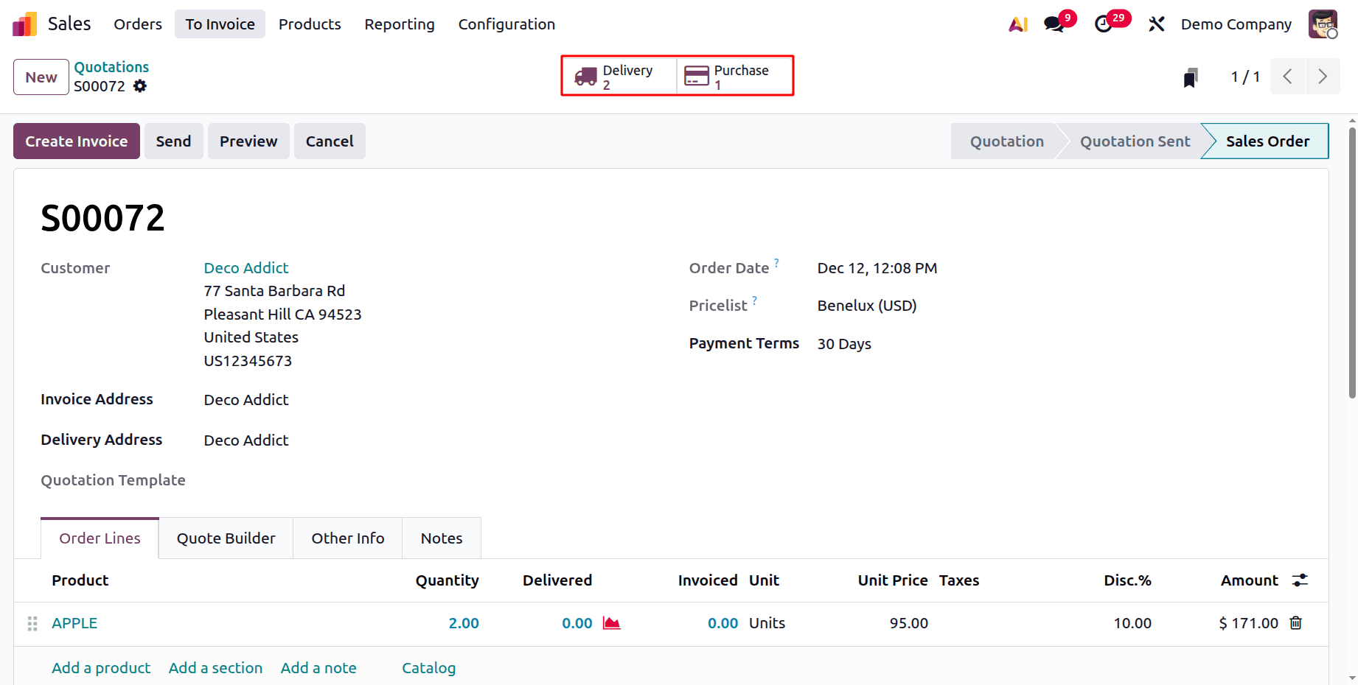Open the discuss messages chat icon
This screenshot has height=685, width=1358.
(x=1054, y=24)
